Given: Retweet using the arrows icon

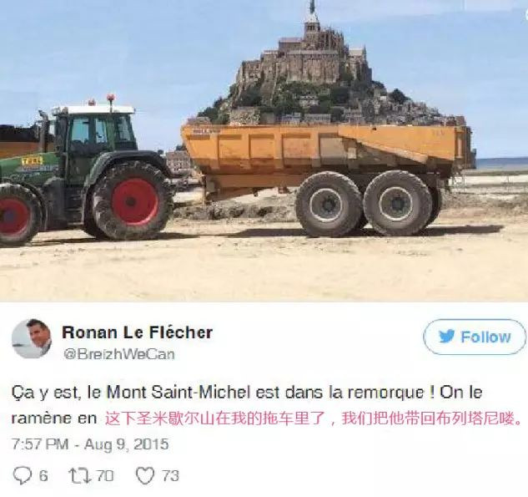Looking at the screenshot, I should click(x=80, y=475).
